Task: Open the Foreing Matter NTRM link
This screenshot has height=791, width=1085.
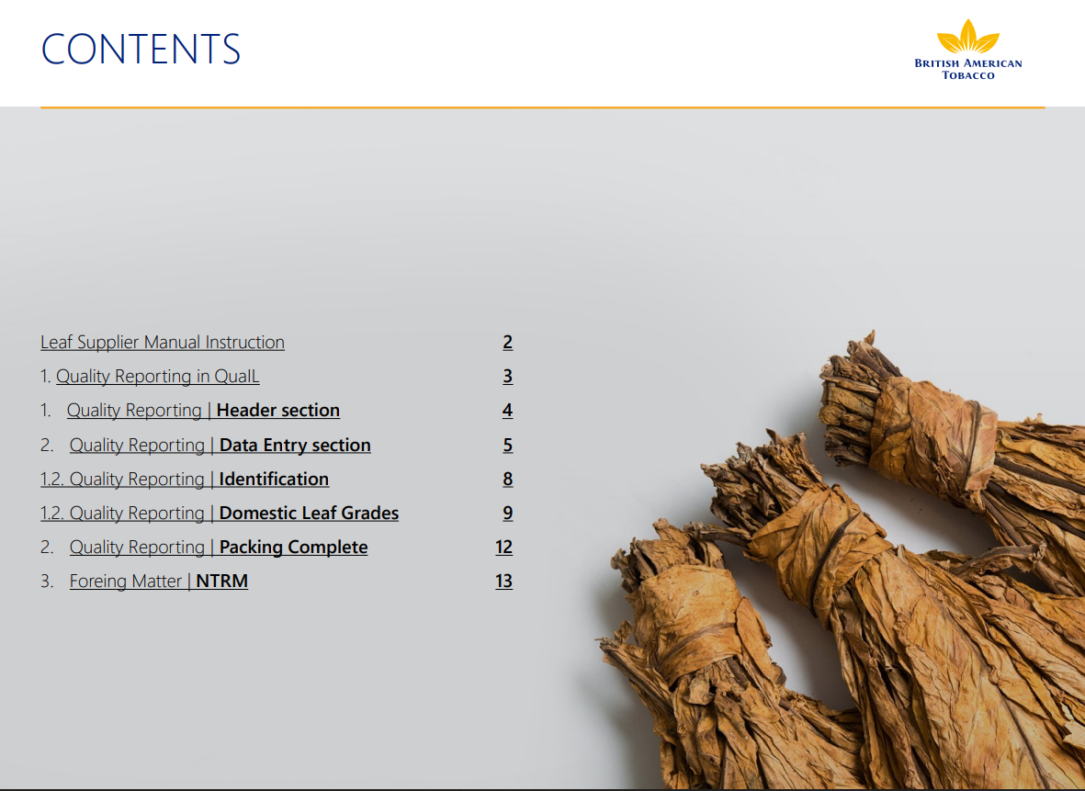Action: 158,582
